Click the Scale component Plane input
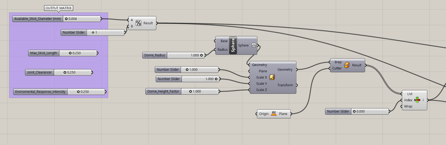Screen dimensions: 446x145 coord(263,71)
